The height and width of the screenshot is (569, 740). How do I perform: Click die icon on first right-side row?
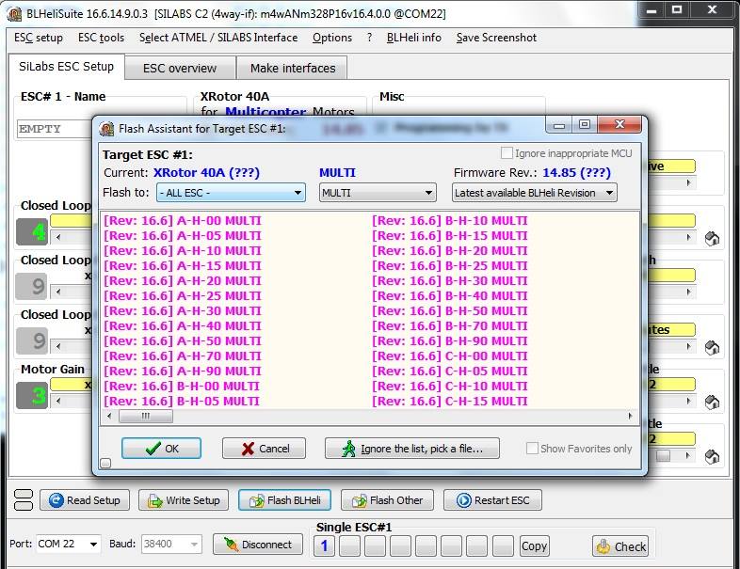tap(712, 239)
